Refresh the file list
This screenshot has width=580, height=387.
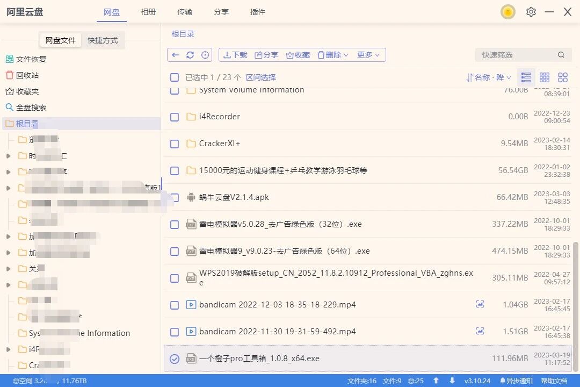pos(190,55)
